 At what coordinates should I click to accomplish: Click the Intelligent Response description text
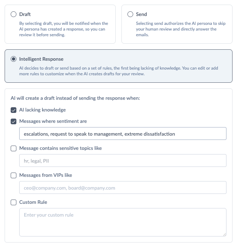(x=119, y=71)
